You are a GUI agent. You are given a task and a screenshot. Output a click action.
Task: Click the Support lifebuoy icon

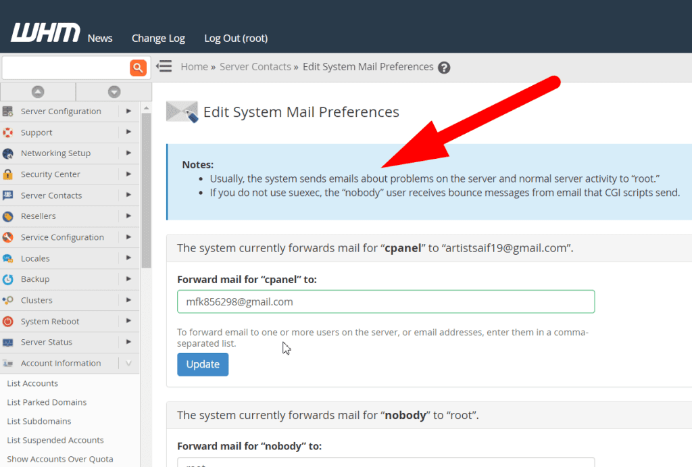8,132
